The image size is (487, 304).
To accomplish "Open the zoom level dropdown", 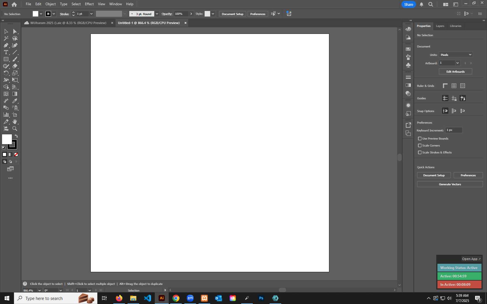I will click(39, 290).
